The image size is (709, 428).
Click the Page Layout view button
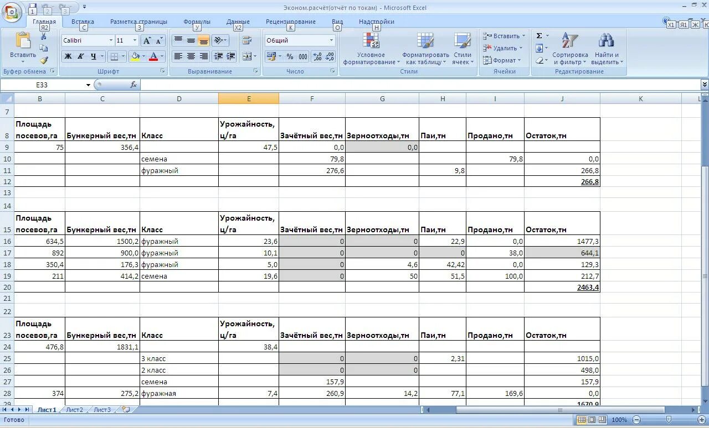(x=592, y=420)
